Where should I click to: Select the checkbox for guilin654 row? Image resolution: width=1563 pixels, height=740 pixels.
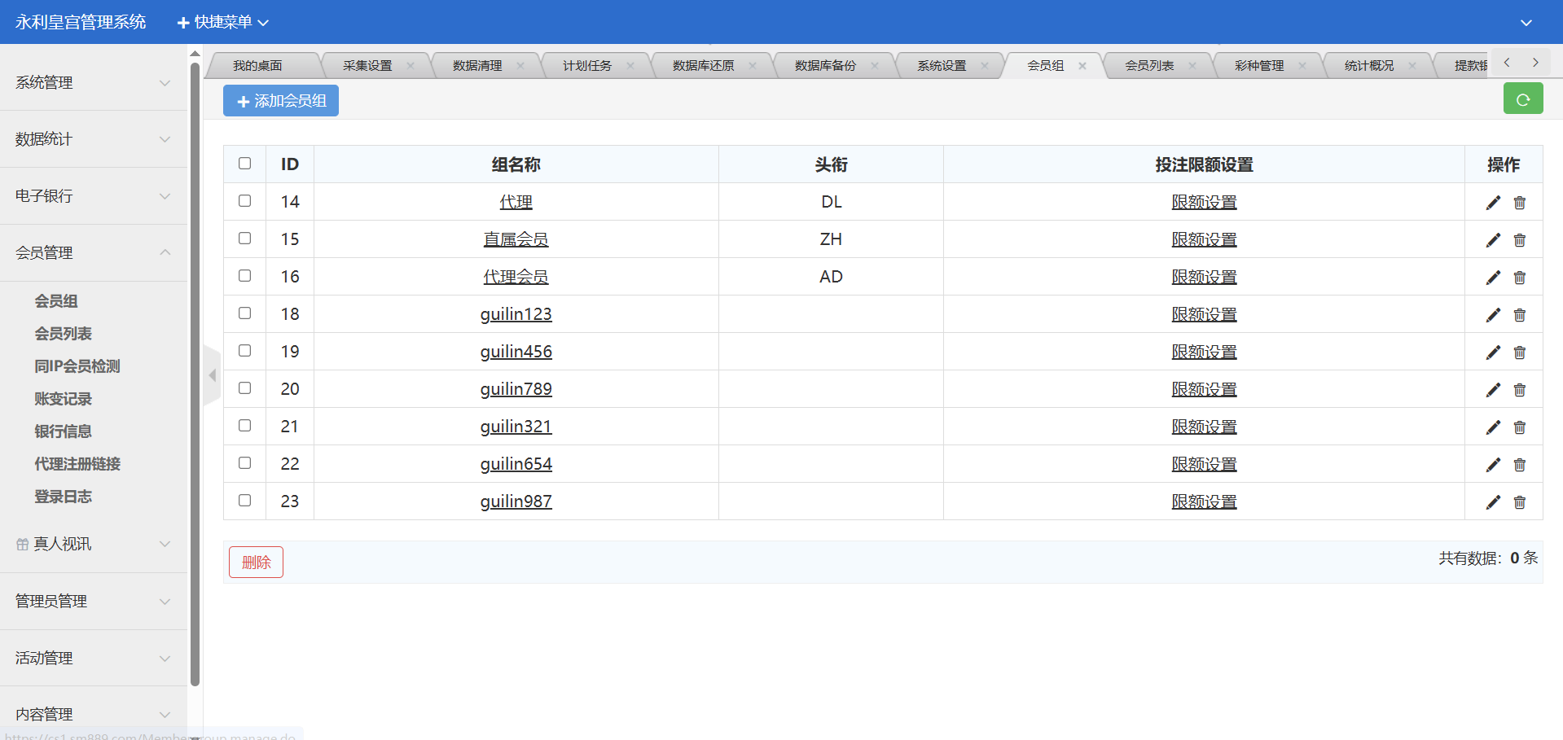tap(244, 463)
